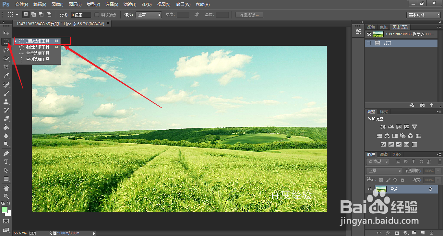The height and width of the screenshot is (236, 443).
Task: Choose 单行选框工具 from the flyout
Action: pos(37,53)
